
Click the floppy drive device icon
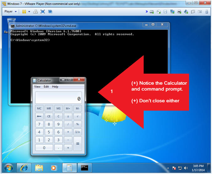(165, 12)
